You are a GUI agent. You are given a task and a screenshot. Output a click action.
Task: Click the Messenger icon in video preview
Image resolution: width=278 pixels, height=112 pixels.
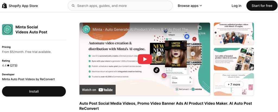186,36
